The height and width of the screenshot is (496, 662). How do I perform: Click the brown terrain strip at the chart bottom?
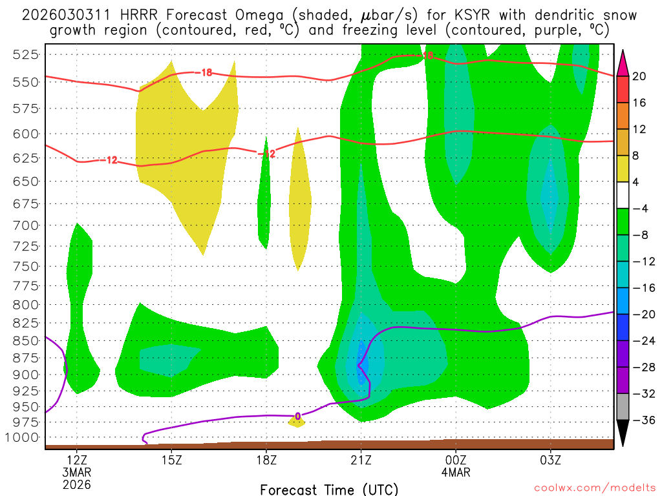(x=329, y=444)
